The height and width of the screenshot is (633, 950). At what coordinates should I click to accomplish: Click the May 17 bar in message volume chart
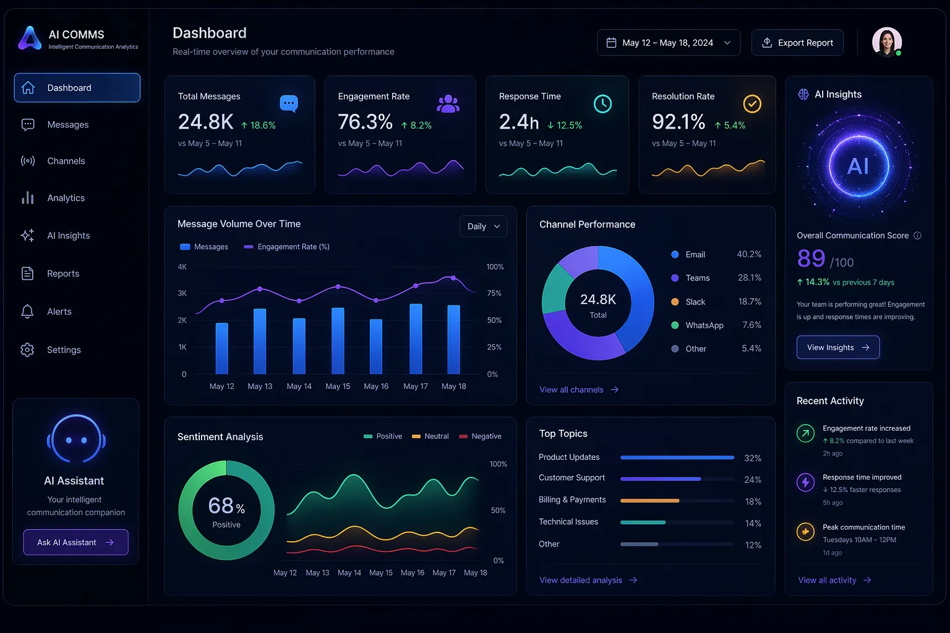[x=416, y=339]
